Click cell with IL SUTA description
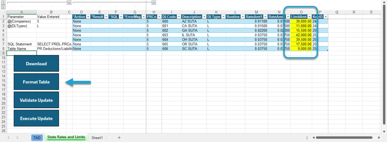 tap(194, 35)
